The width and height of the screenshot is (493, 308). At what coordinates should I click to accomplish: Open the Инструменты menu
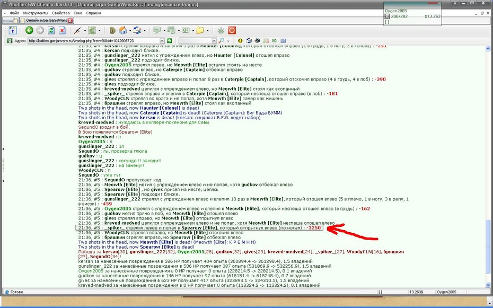pos(36,13)
